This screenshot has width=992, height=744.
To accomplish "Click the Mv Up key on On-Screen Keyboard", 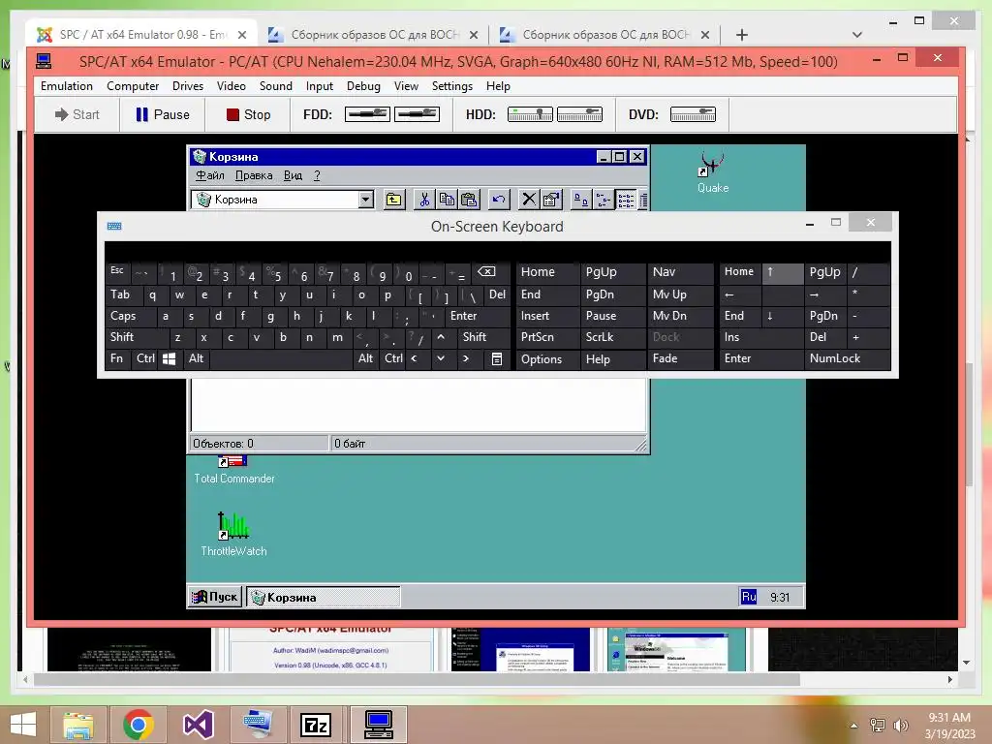I will (679, 294).
